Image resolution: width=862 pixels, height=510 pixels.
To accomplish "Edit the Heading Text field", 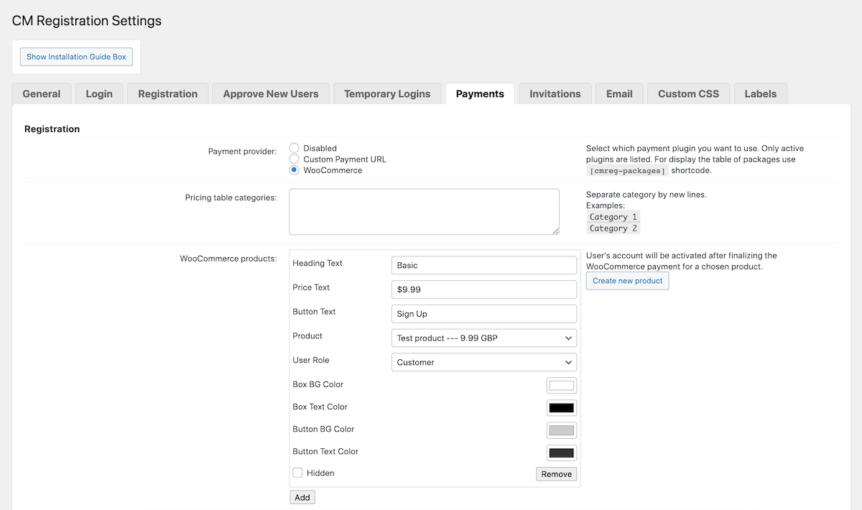I will click(x=484, y=265).
